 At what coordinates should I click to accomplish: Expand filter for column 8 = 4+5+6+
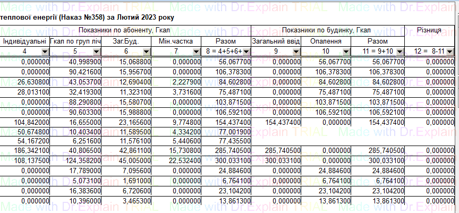(x=246, y=52)
